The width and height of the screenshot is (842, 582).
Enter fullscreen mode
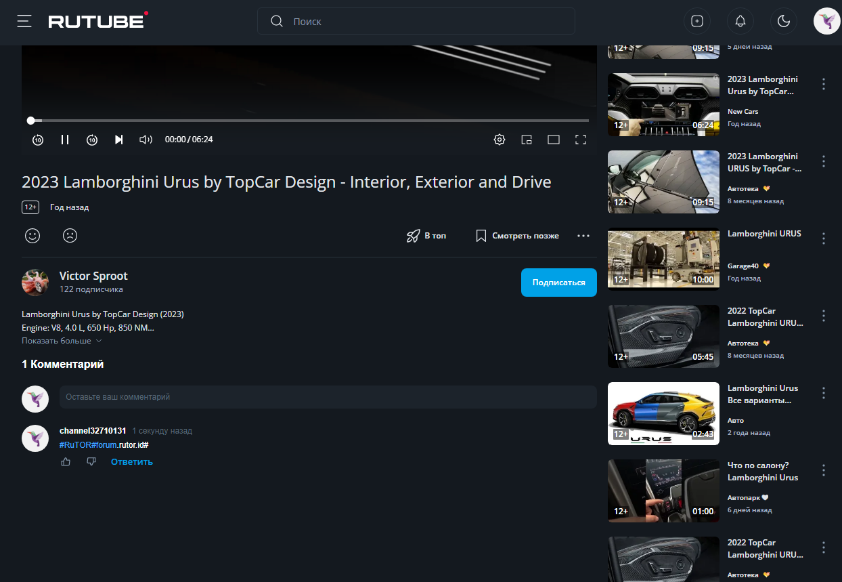pos(580,140)
